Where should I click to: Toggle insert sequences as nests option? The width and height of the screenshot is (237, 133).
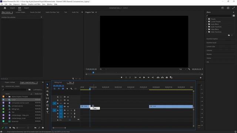click(x=54, y=89)
